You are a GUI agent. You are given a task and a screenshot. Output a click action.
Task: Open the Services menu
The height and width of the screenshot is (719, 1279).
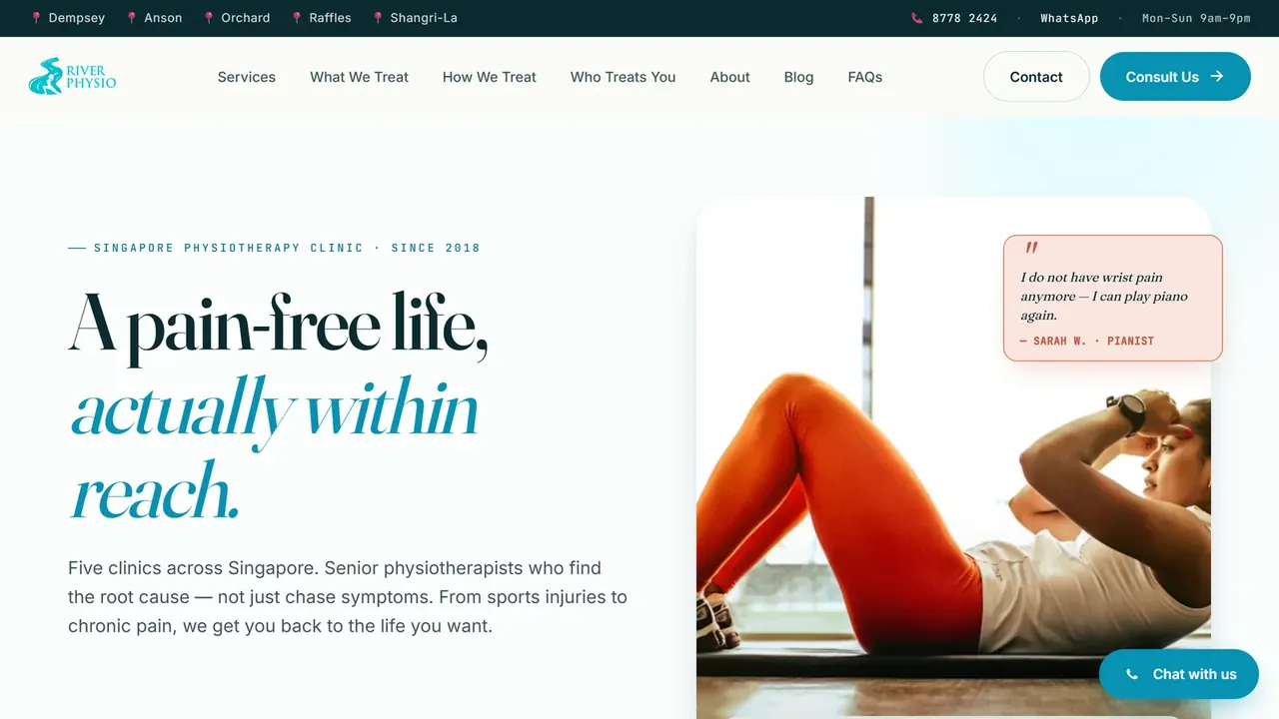click(x=247, y=77)
